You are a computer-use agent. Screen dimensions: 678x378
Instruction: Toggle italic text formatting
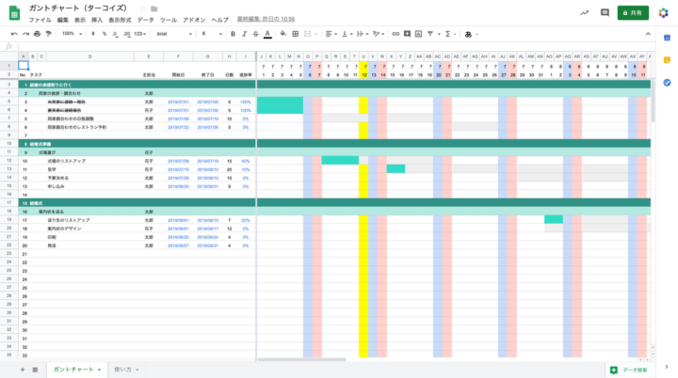244,33
